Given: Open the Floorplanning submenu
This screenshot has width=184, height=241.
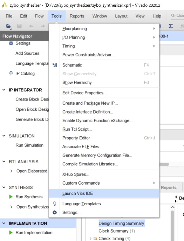Looking at the screenshot, I should tap(104, 29).
